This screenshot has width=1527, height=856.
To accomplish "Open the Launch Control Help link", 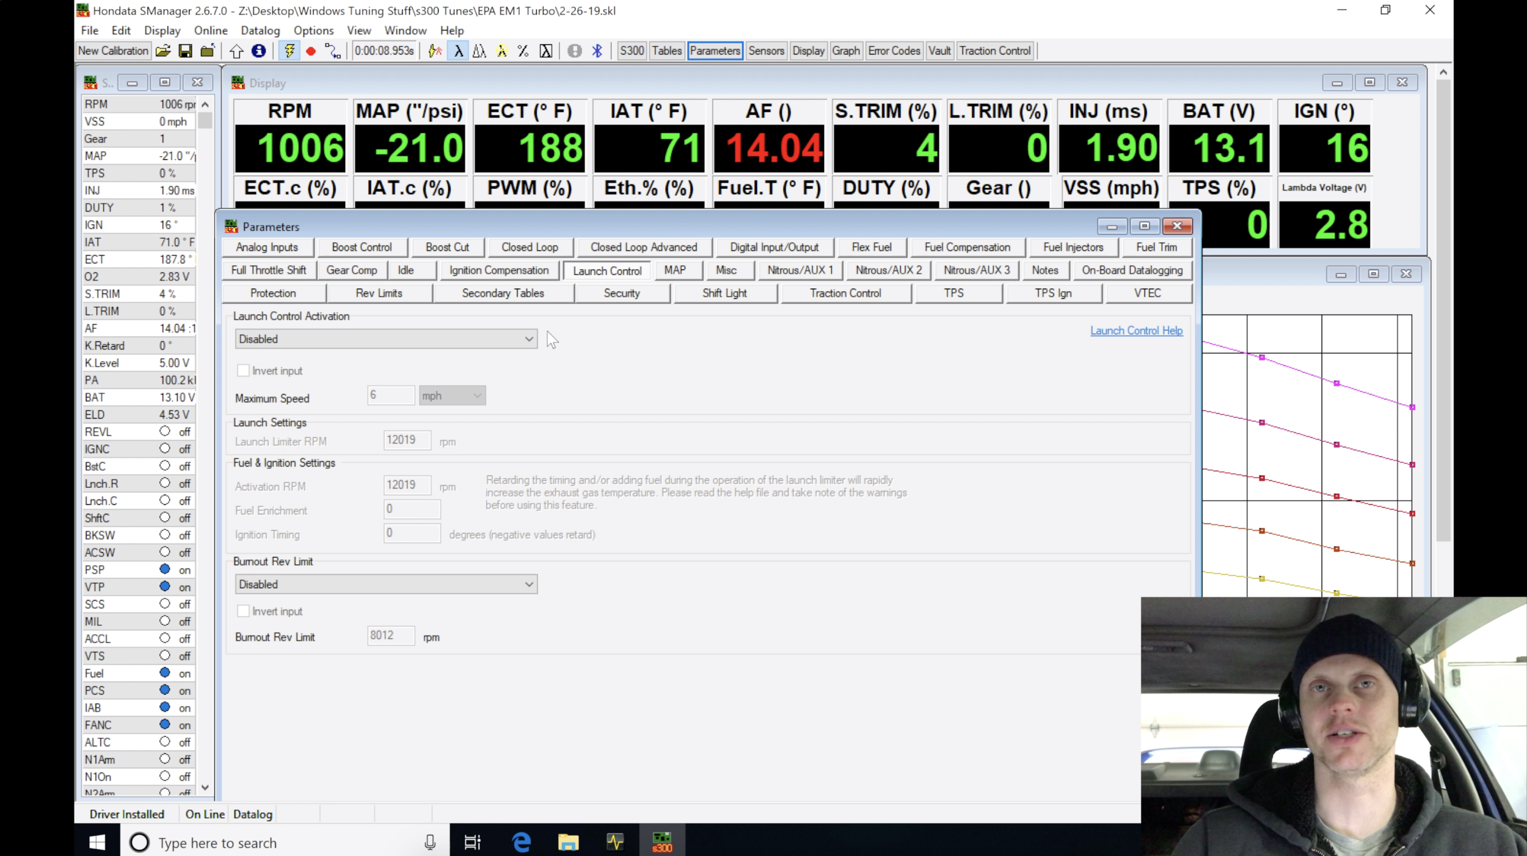I will [x=1136, y=330].
